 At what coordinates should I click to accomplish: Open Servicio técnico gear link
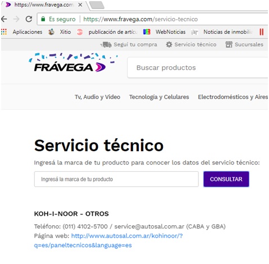pos(191,44)
